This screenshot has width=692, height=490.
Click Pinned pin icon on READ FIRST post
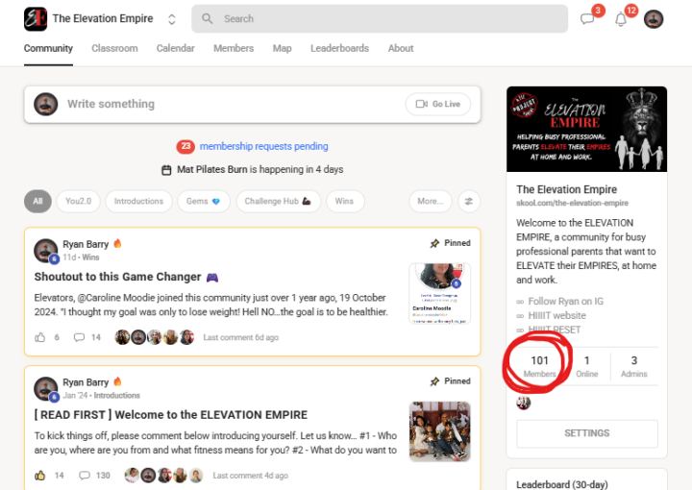(434, 381)
